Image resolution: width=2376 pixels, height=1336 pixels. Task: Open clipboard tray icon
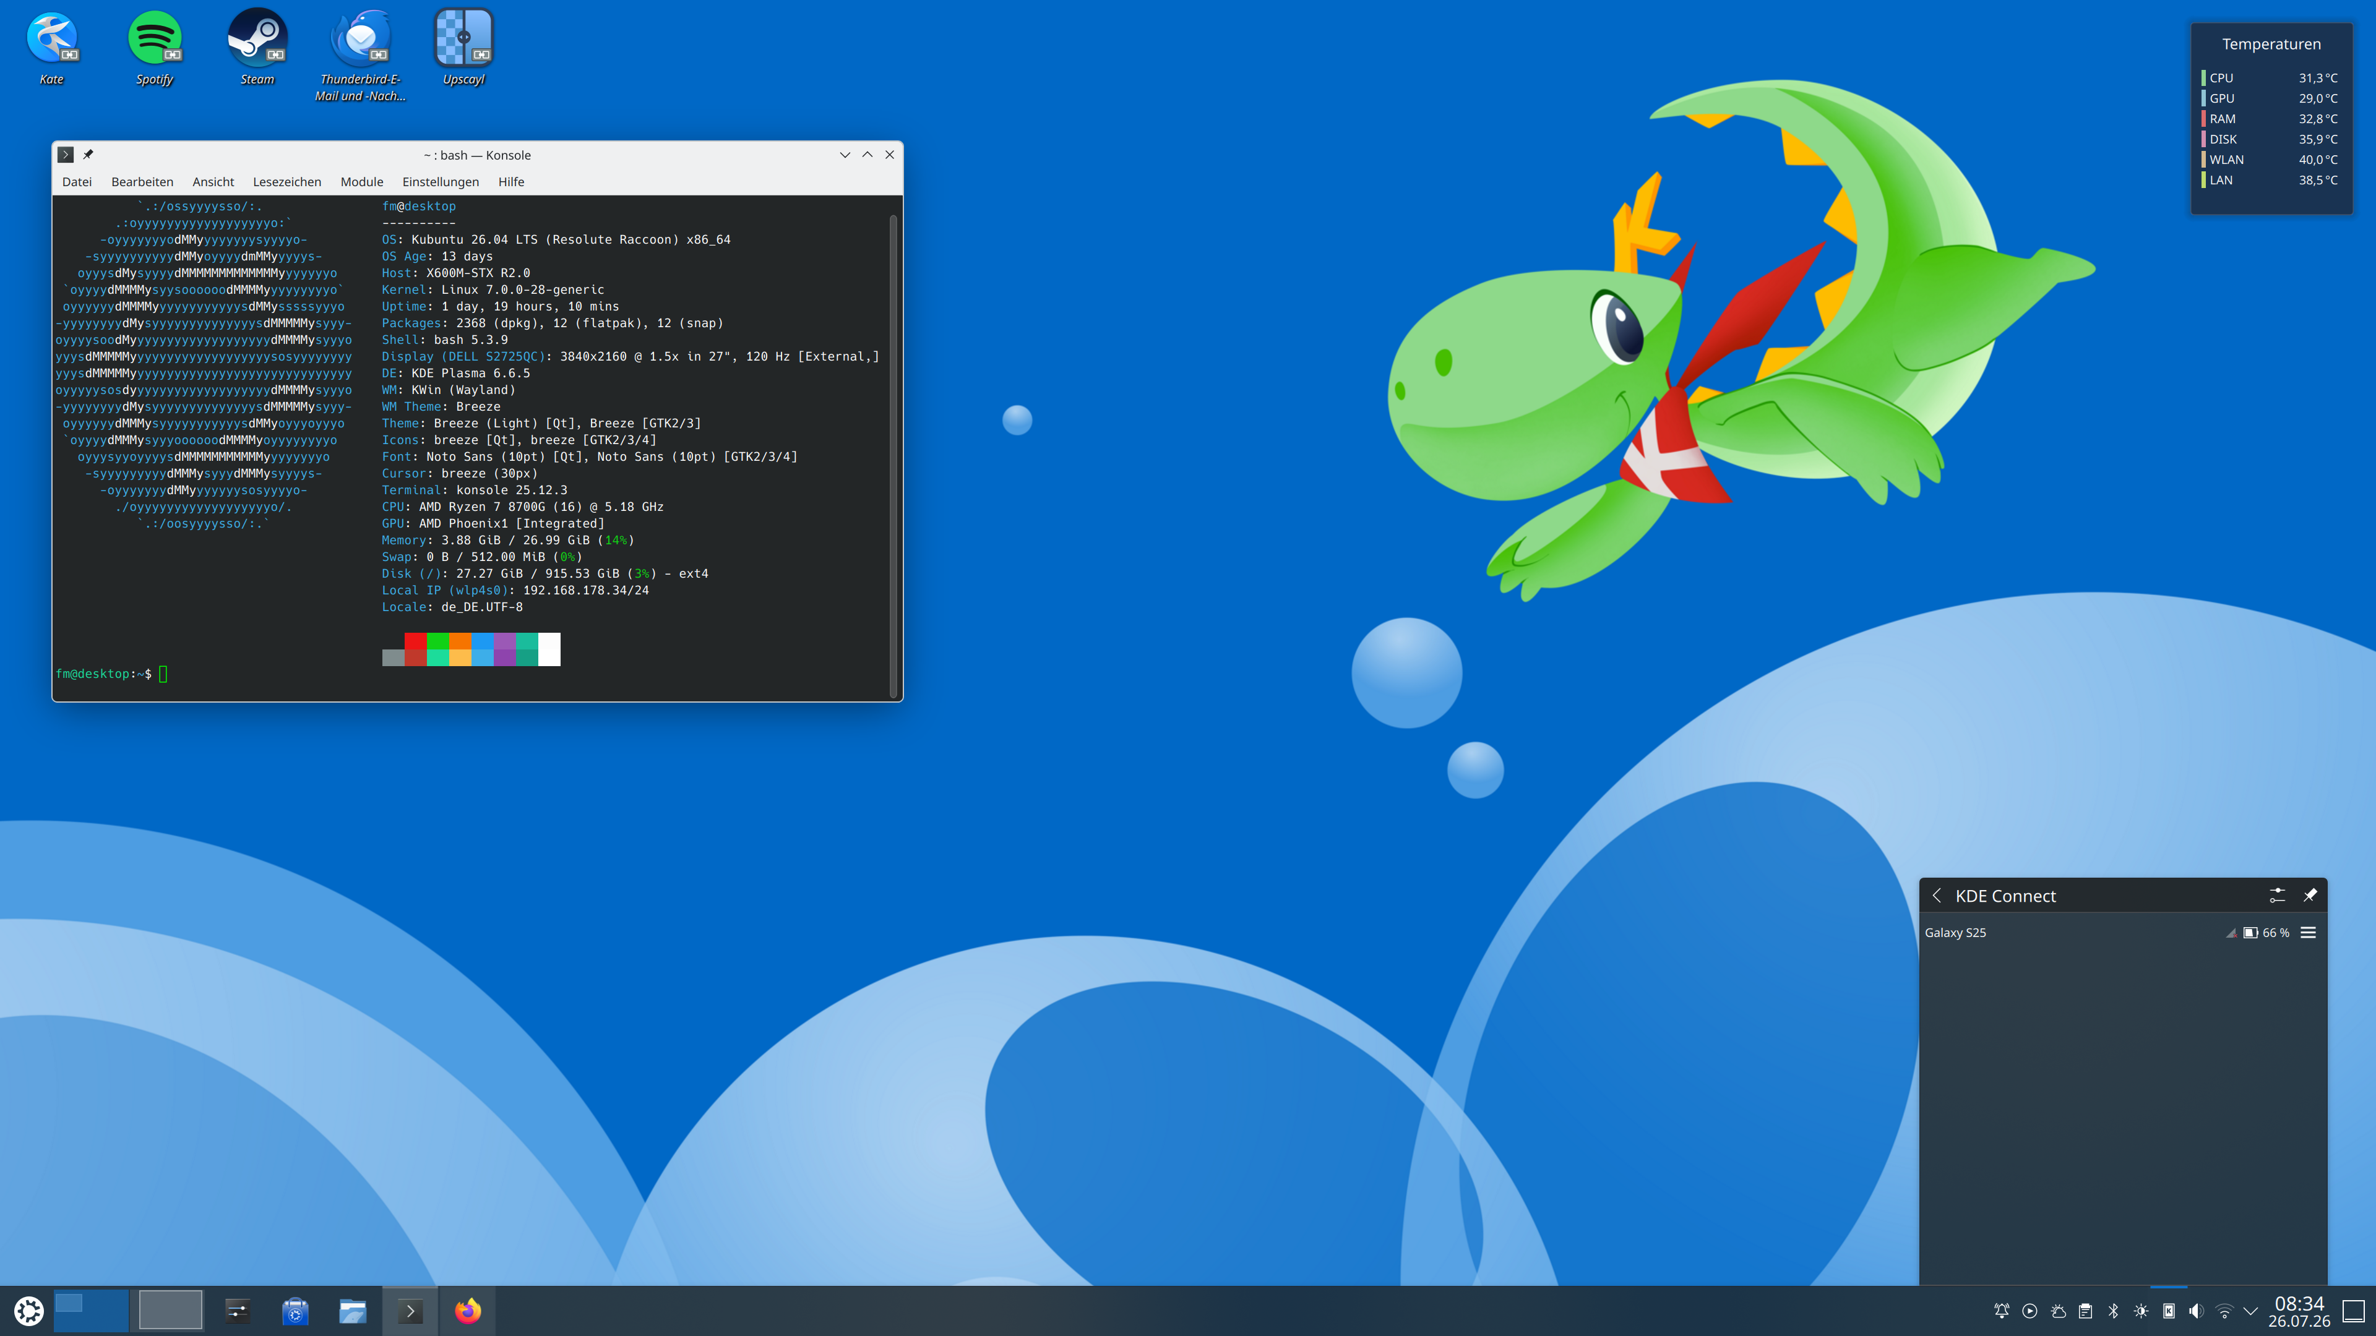(x=2085, y=1310)
